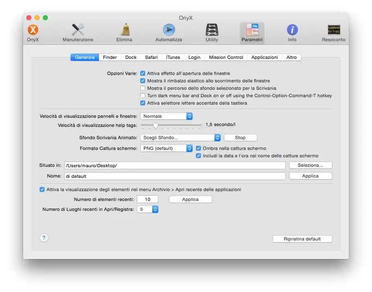This screenshot has width=372, height=292.
Task: Click the 'Opzioni Varie:' label
Action: click(x=122, y=73)
